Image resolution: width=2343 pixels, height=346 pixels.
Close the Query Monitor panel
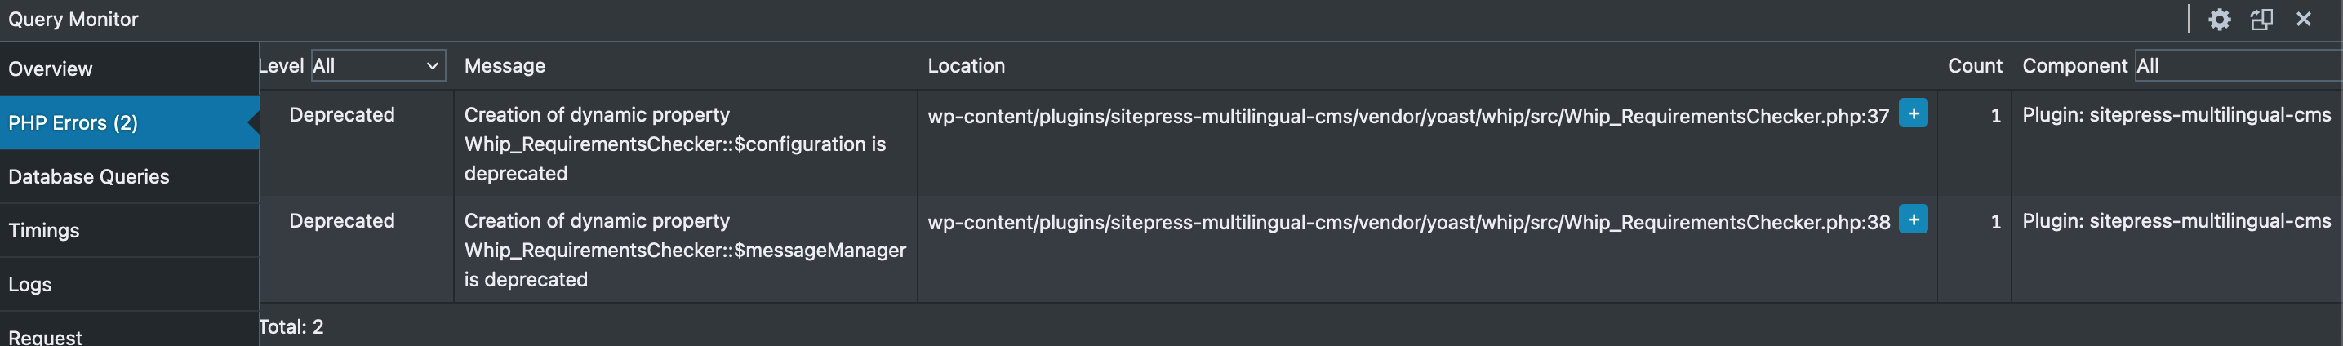click(x=2303, y=19)
